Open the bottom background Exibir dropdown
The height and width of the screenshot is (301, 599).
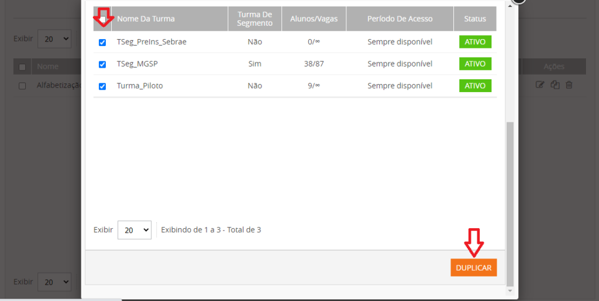pos(54,282)
